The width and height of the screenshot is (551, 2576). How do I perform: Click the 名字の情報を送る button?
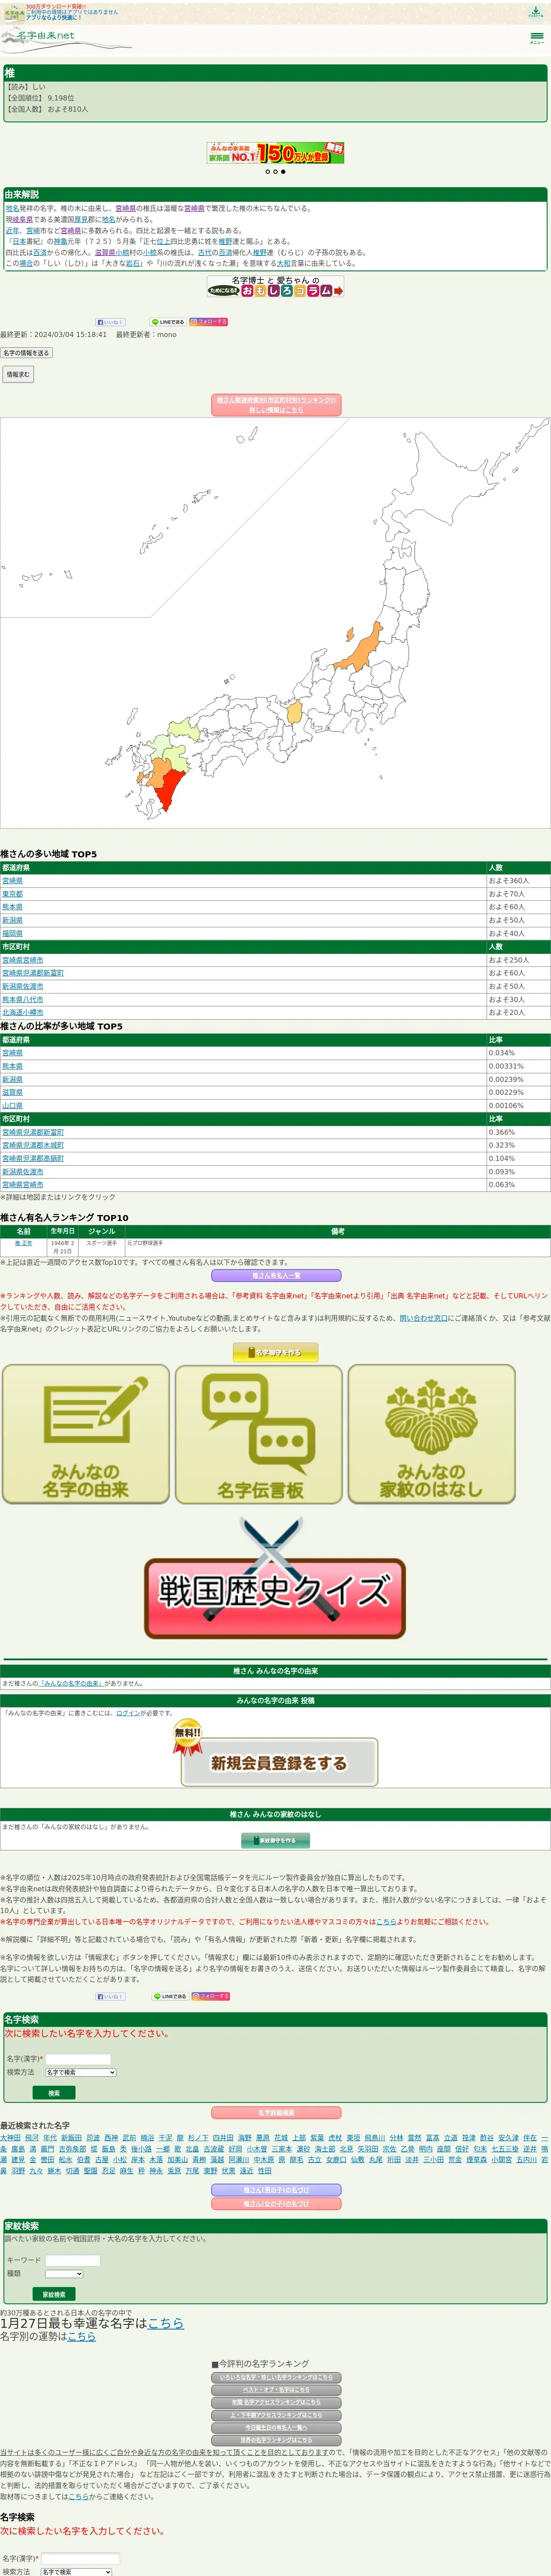click(26, 353)
